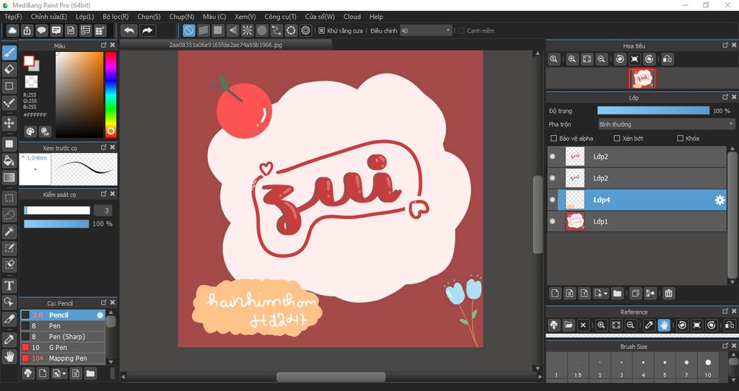The height and width of the screenshot is (391, 739).
Task: Open the Pha trộn blend mode dropdown
Action: click(x=665, y=124)
